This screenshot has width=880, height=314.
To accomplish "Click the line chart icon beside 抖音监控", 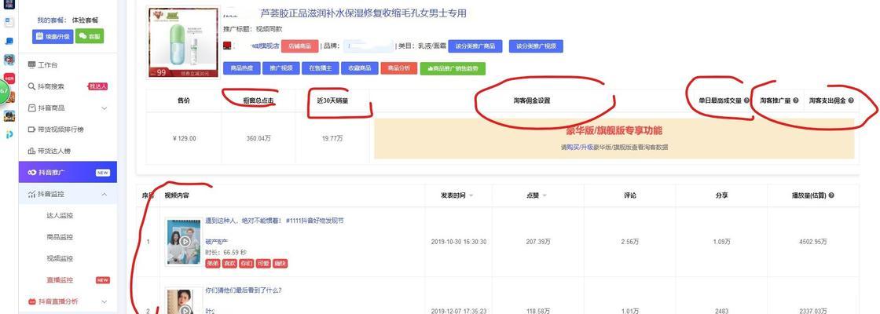I will 32,194.
